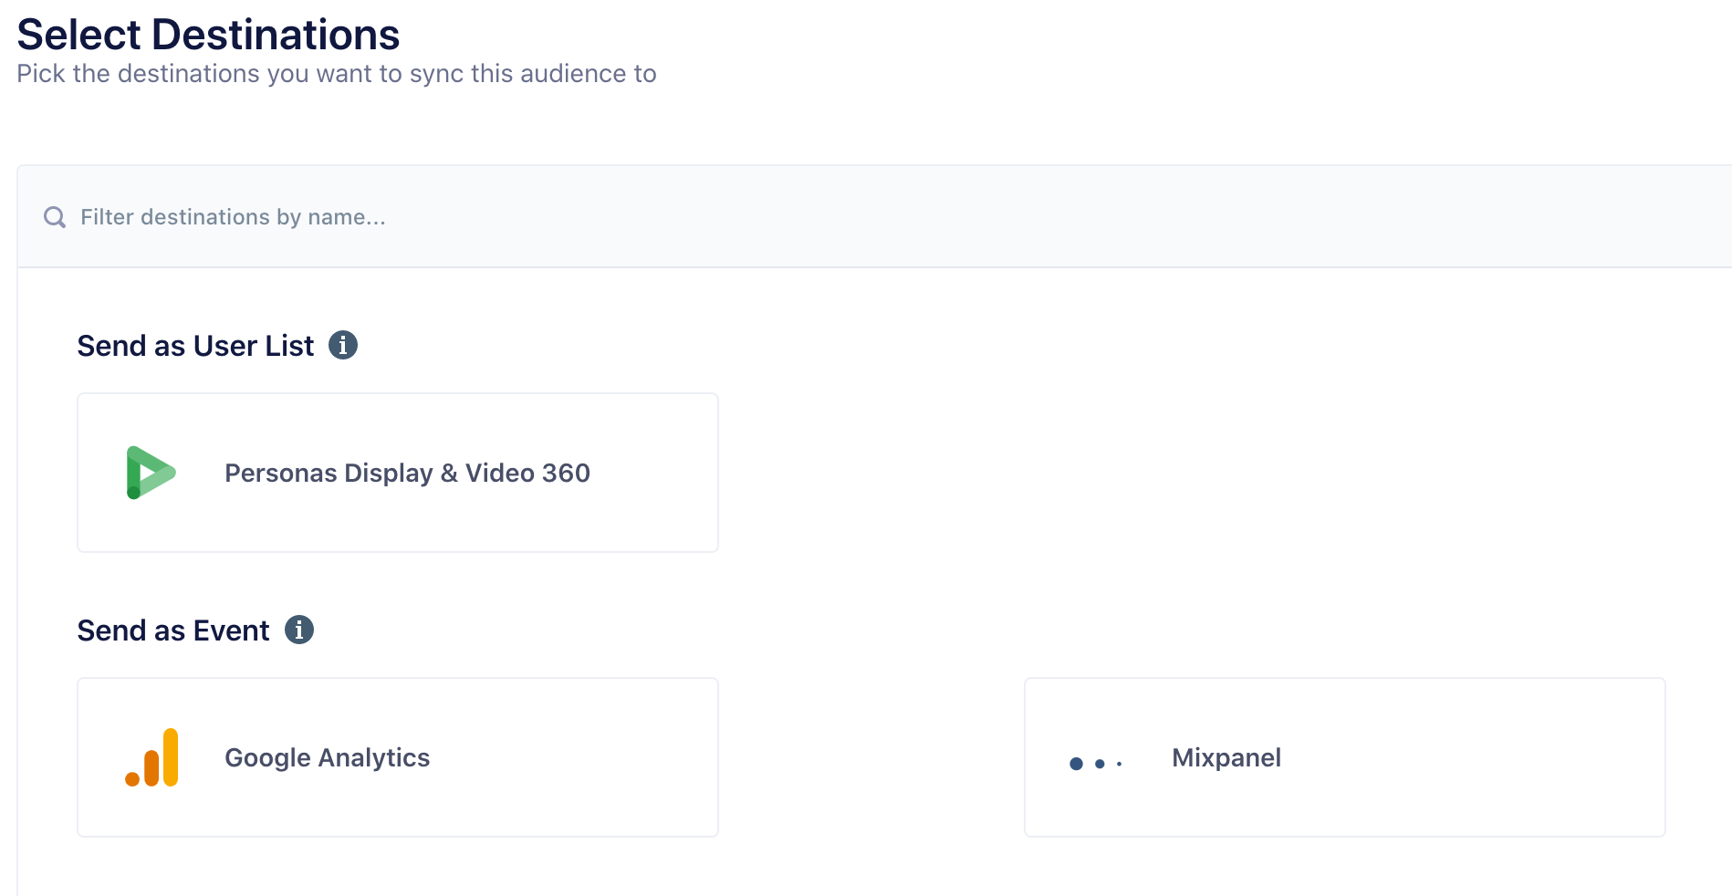
Task: Click empty space right of Mixpanel label
Action: (1478, 757)
